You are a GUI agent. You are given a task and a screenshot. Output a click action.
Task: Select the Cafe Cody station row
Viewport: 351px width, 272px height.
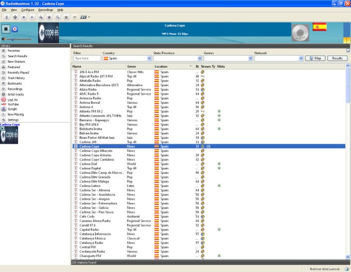pos(209,216)
